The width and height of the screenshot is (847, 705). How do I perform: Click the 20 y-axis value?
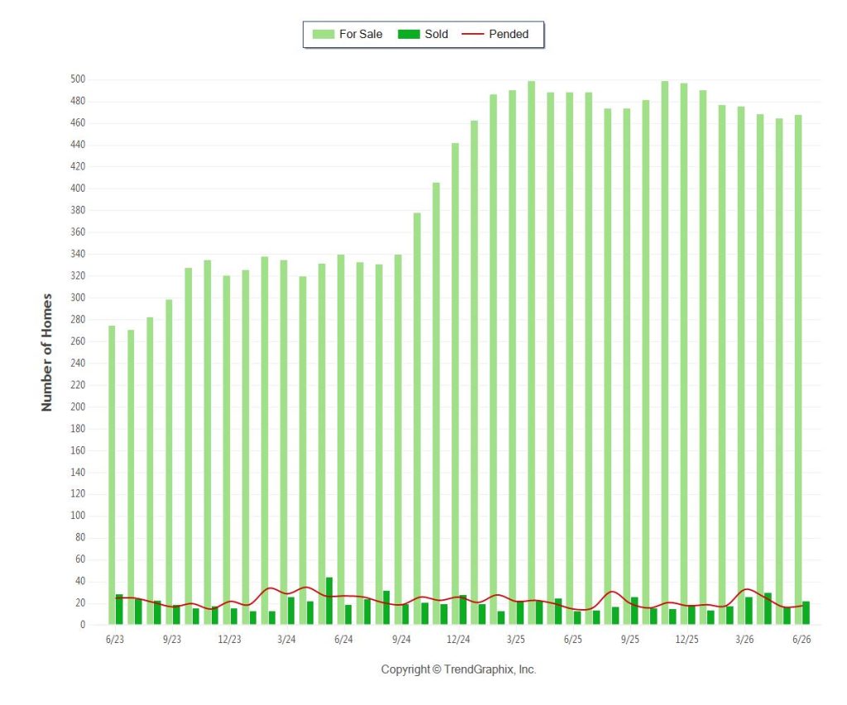tap(80, 603)
